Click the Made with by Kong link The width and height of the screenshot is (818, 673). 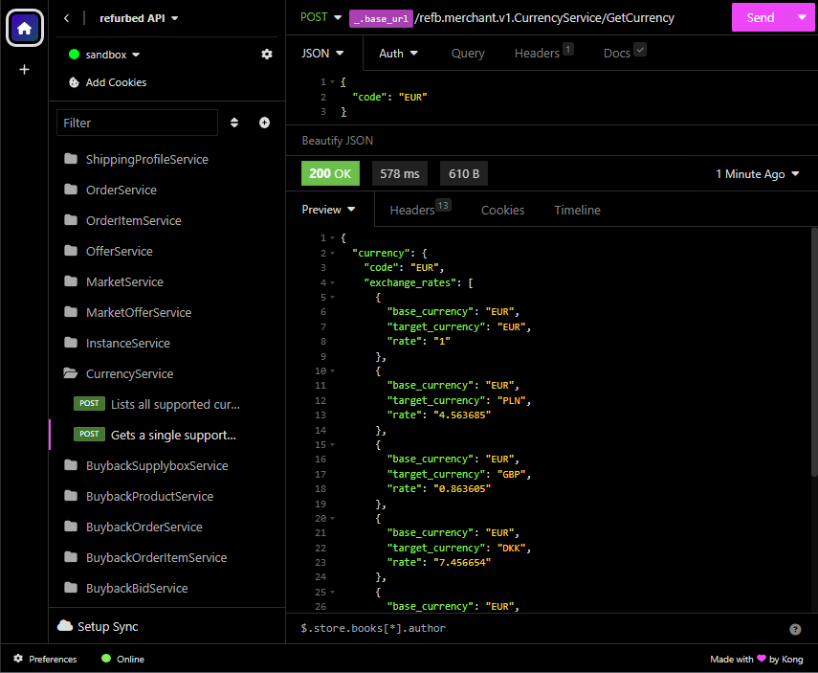pos(757,659)
